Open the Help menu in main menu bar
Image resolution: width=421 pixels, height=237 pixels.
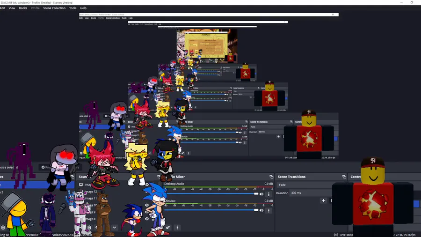[x=83, y=8]
